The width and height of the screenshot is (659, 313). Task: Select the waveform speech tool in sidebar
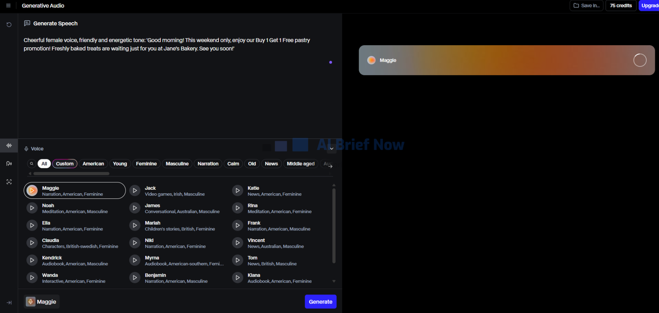pyautogui.click(x=9, y=145)
